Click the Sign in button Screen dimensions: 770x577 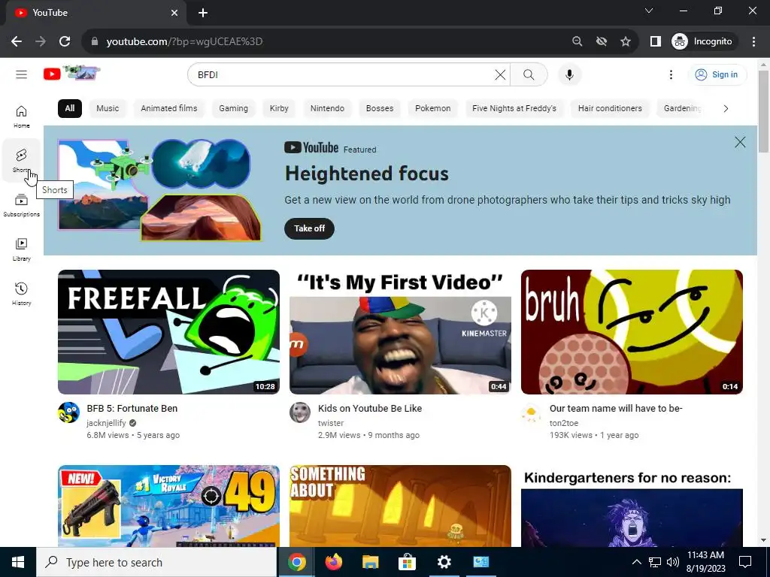click(x=717, y=74)
